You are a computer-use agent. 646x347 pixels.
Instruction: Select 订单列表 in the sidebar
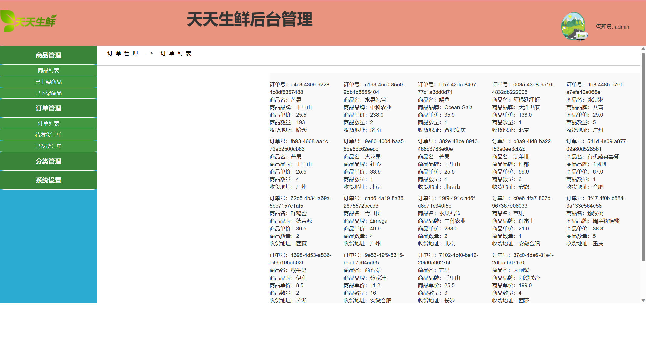[x=48, y=123]
